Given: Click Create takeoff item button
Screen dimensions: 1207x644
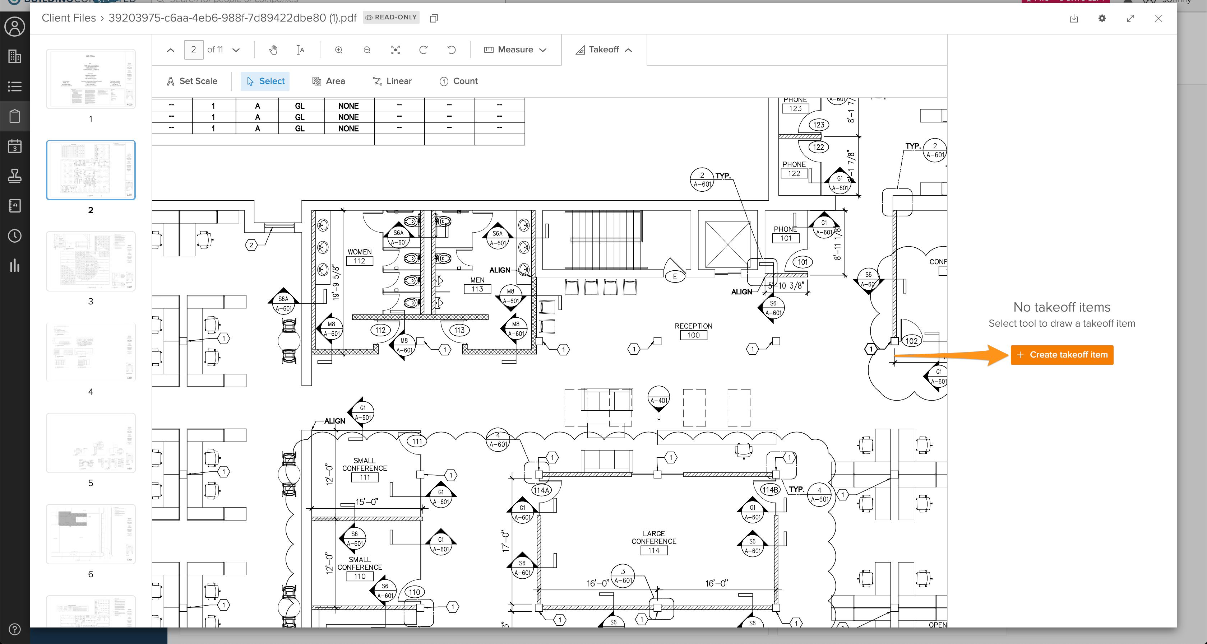Looking at the screenshot, I should (x=1062, y=355).
